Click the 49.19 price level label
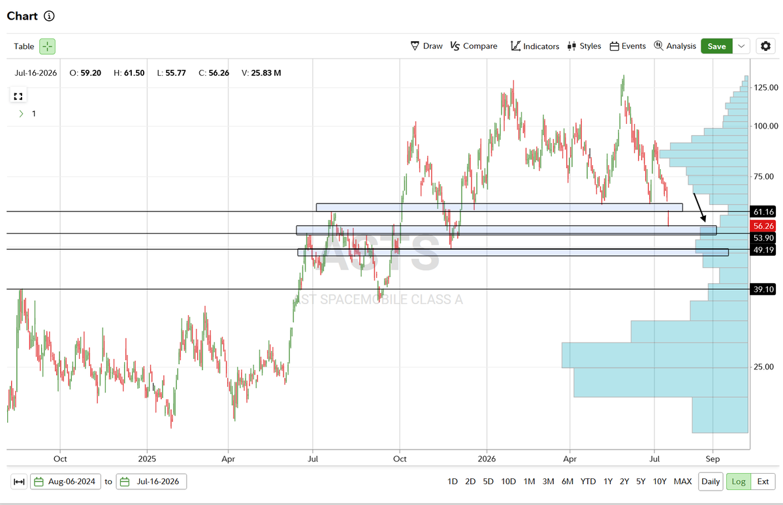The height and width of the screenshot is (505, 783). tap(763, 250)
